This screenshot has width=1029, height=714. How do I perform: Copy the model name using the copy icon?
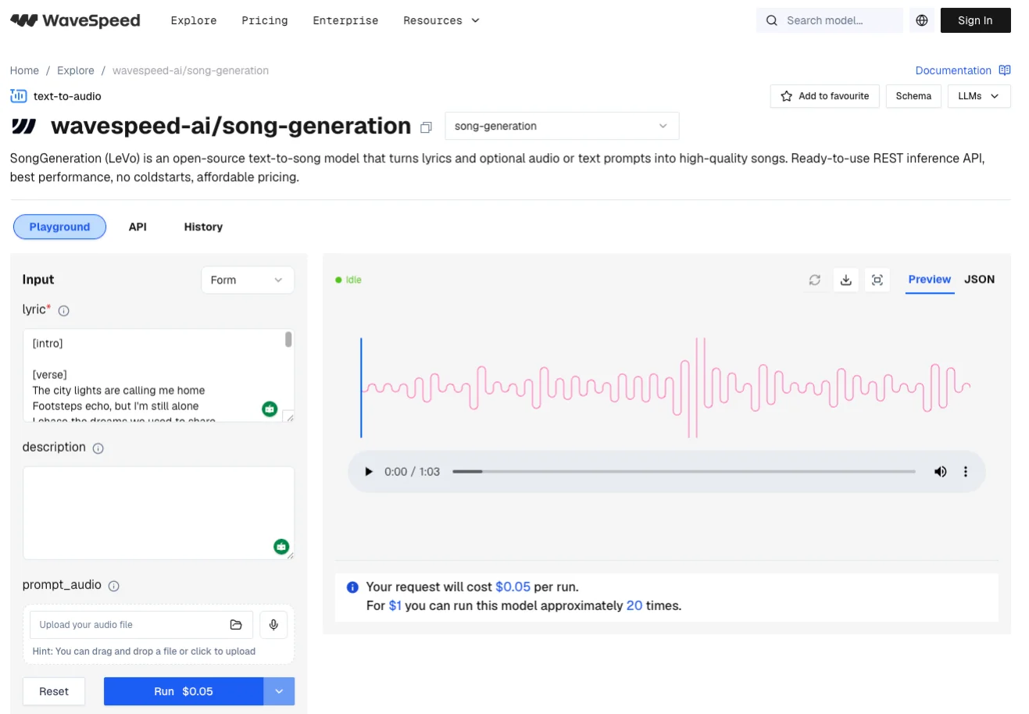coord(426,127)
